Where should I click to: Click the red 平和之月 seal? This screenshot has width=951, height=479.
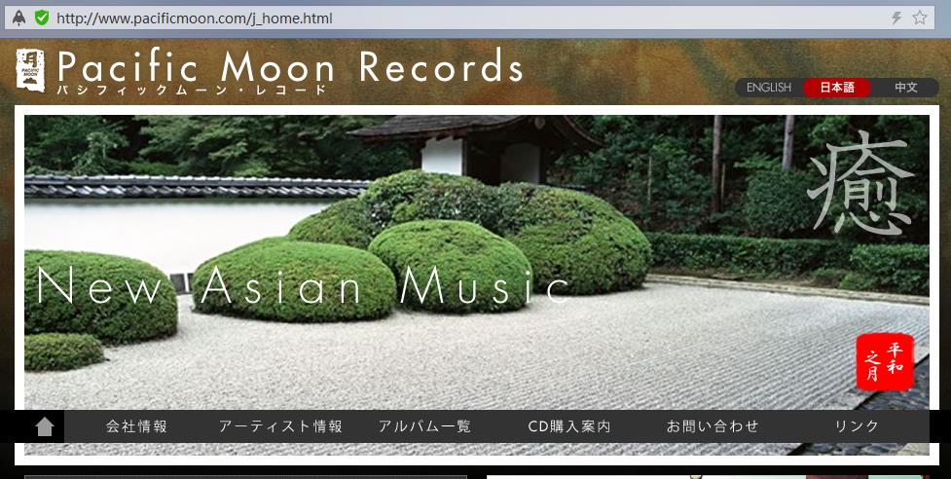click(885, 362)
